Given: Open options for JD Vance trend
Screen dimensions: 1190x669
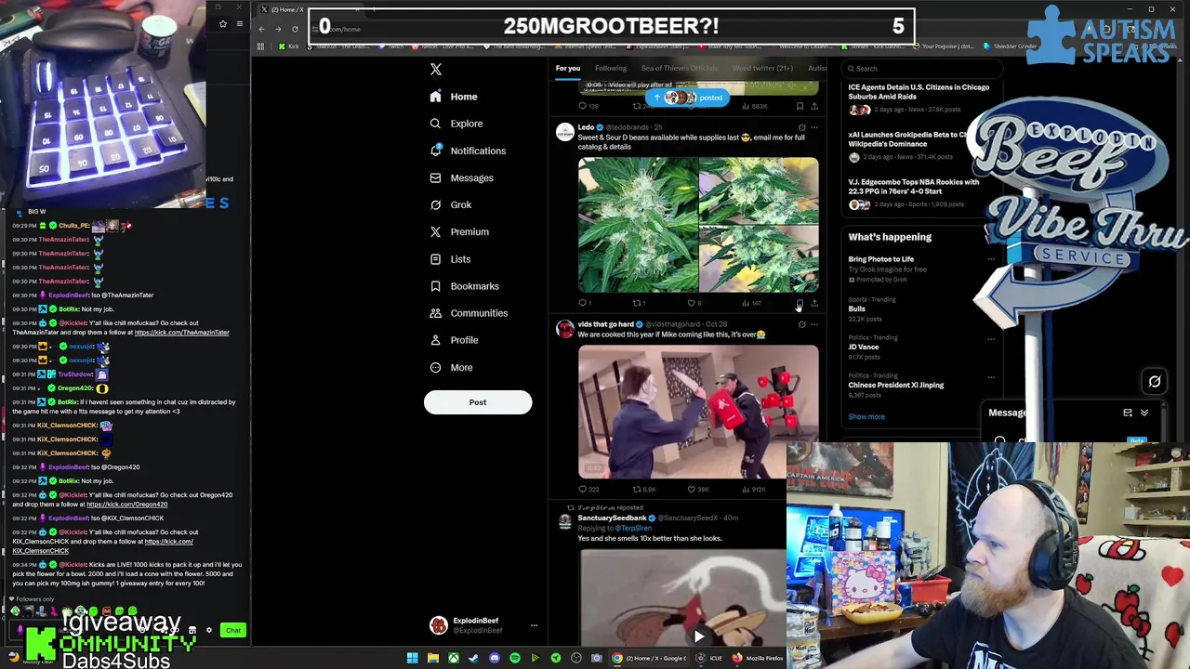Looking at the screenshot, I should coord(991,339).
